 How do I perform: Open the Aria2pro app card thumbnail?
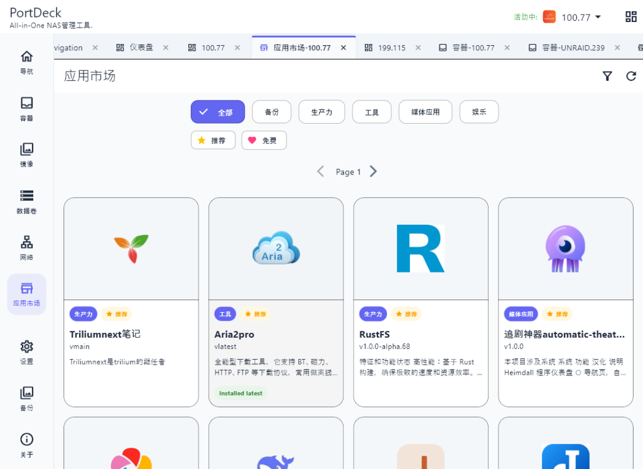pyautogui.click(x=276, y=249)
